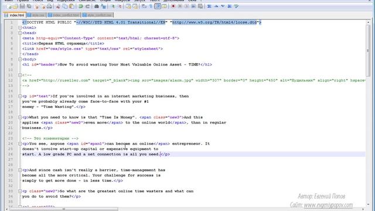Open the user-defined language icon
The width and height of the screenshot is (375, 211).
pyautogui.click(x=164, y=6)
